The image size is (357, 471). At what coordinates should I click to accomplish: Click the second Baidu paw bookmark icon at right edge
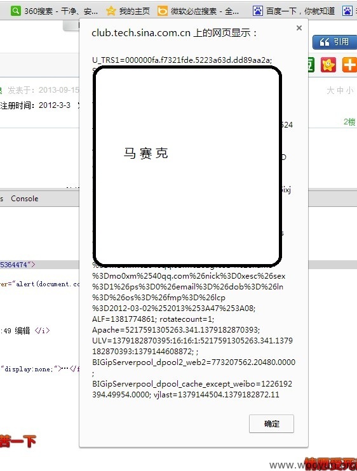(347, 11)
